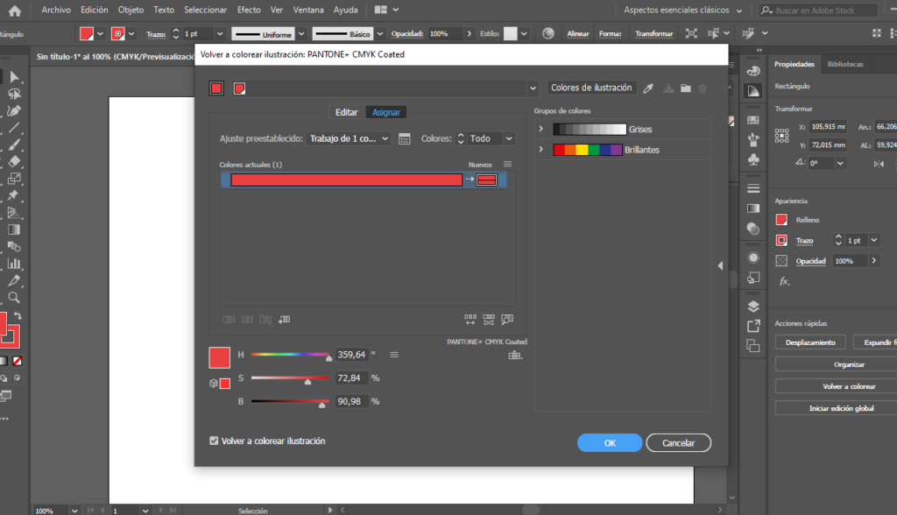The image size is (897, 515).
Task: Add new row to color list
Action: (x=285, y=320)
